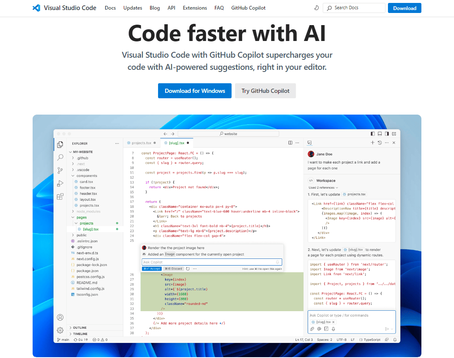This screenshot has width=454, height=358.
Task: Open the API menu item
Action: coord(171,8)
